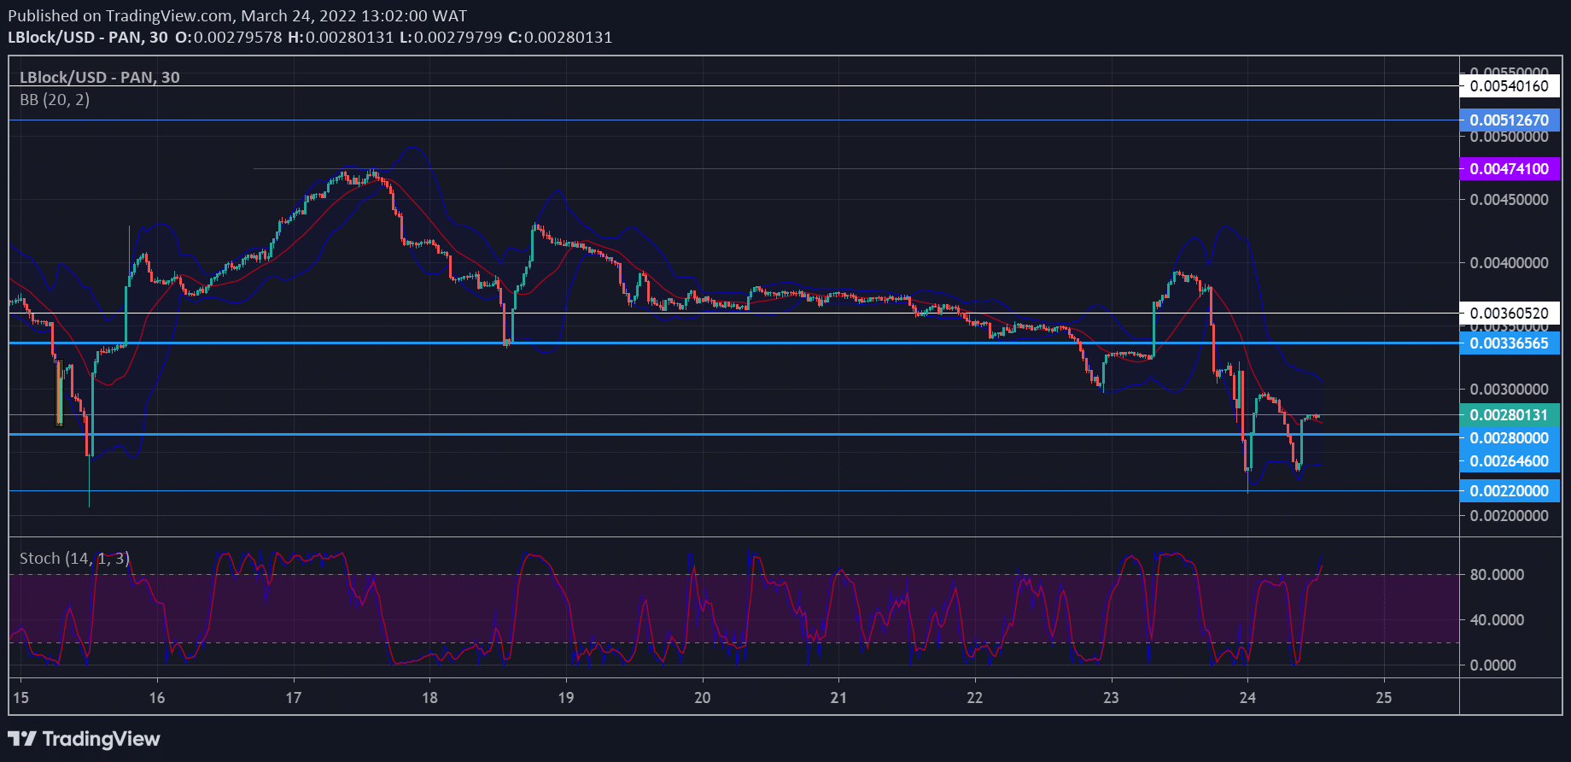Click date 20 on the time axis
This screenshot has width=1571, height=762.
click(703, 698)
